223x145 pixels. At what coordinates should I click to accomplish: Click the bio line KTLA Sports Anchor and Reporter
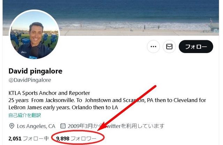click(x=49, y=93)
